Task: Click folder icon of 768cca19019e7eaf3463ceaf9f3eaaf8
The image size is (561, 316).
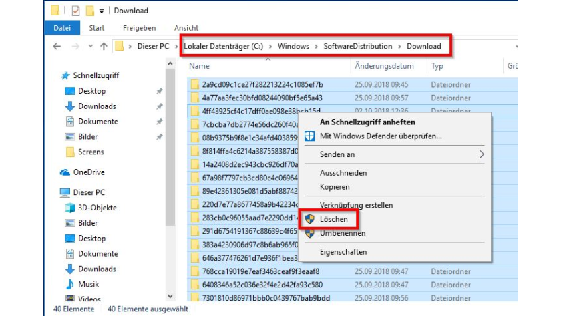Action: (194, 271)
